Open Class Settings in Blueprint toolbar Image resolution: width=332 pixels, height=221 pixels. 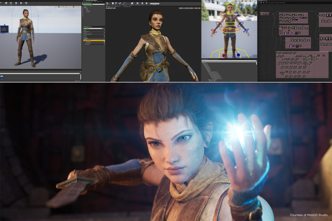tap(132, 3)
